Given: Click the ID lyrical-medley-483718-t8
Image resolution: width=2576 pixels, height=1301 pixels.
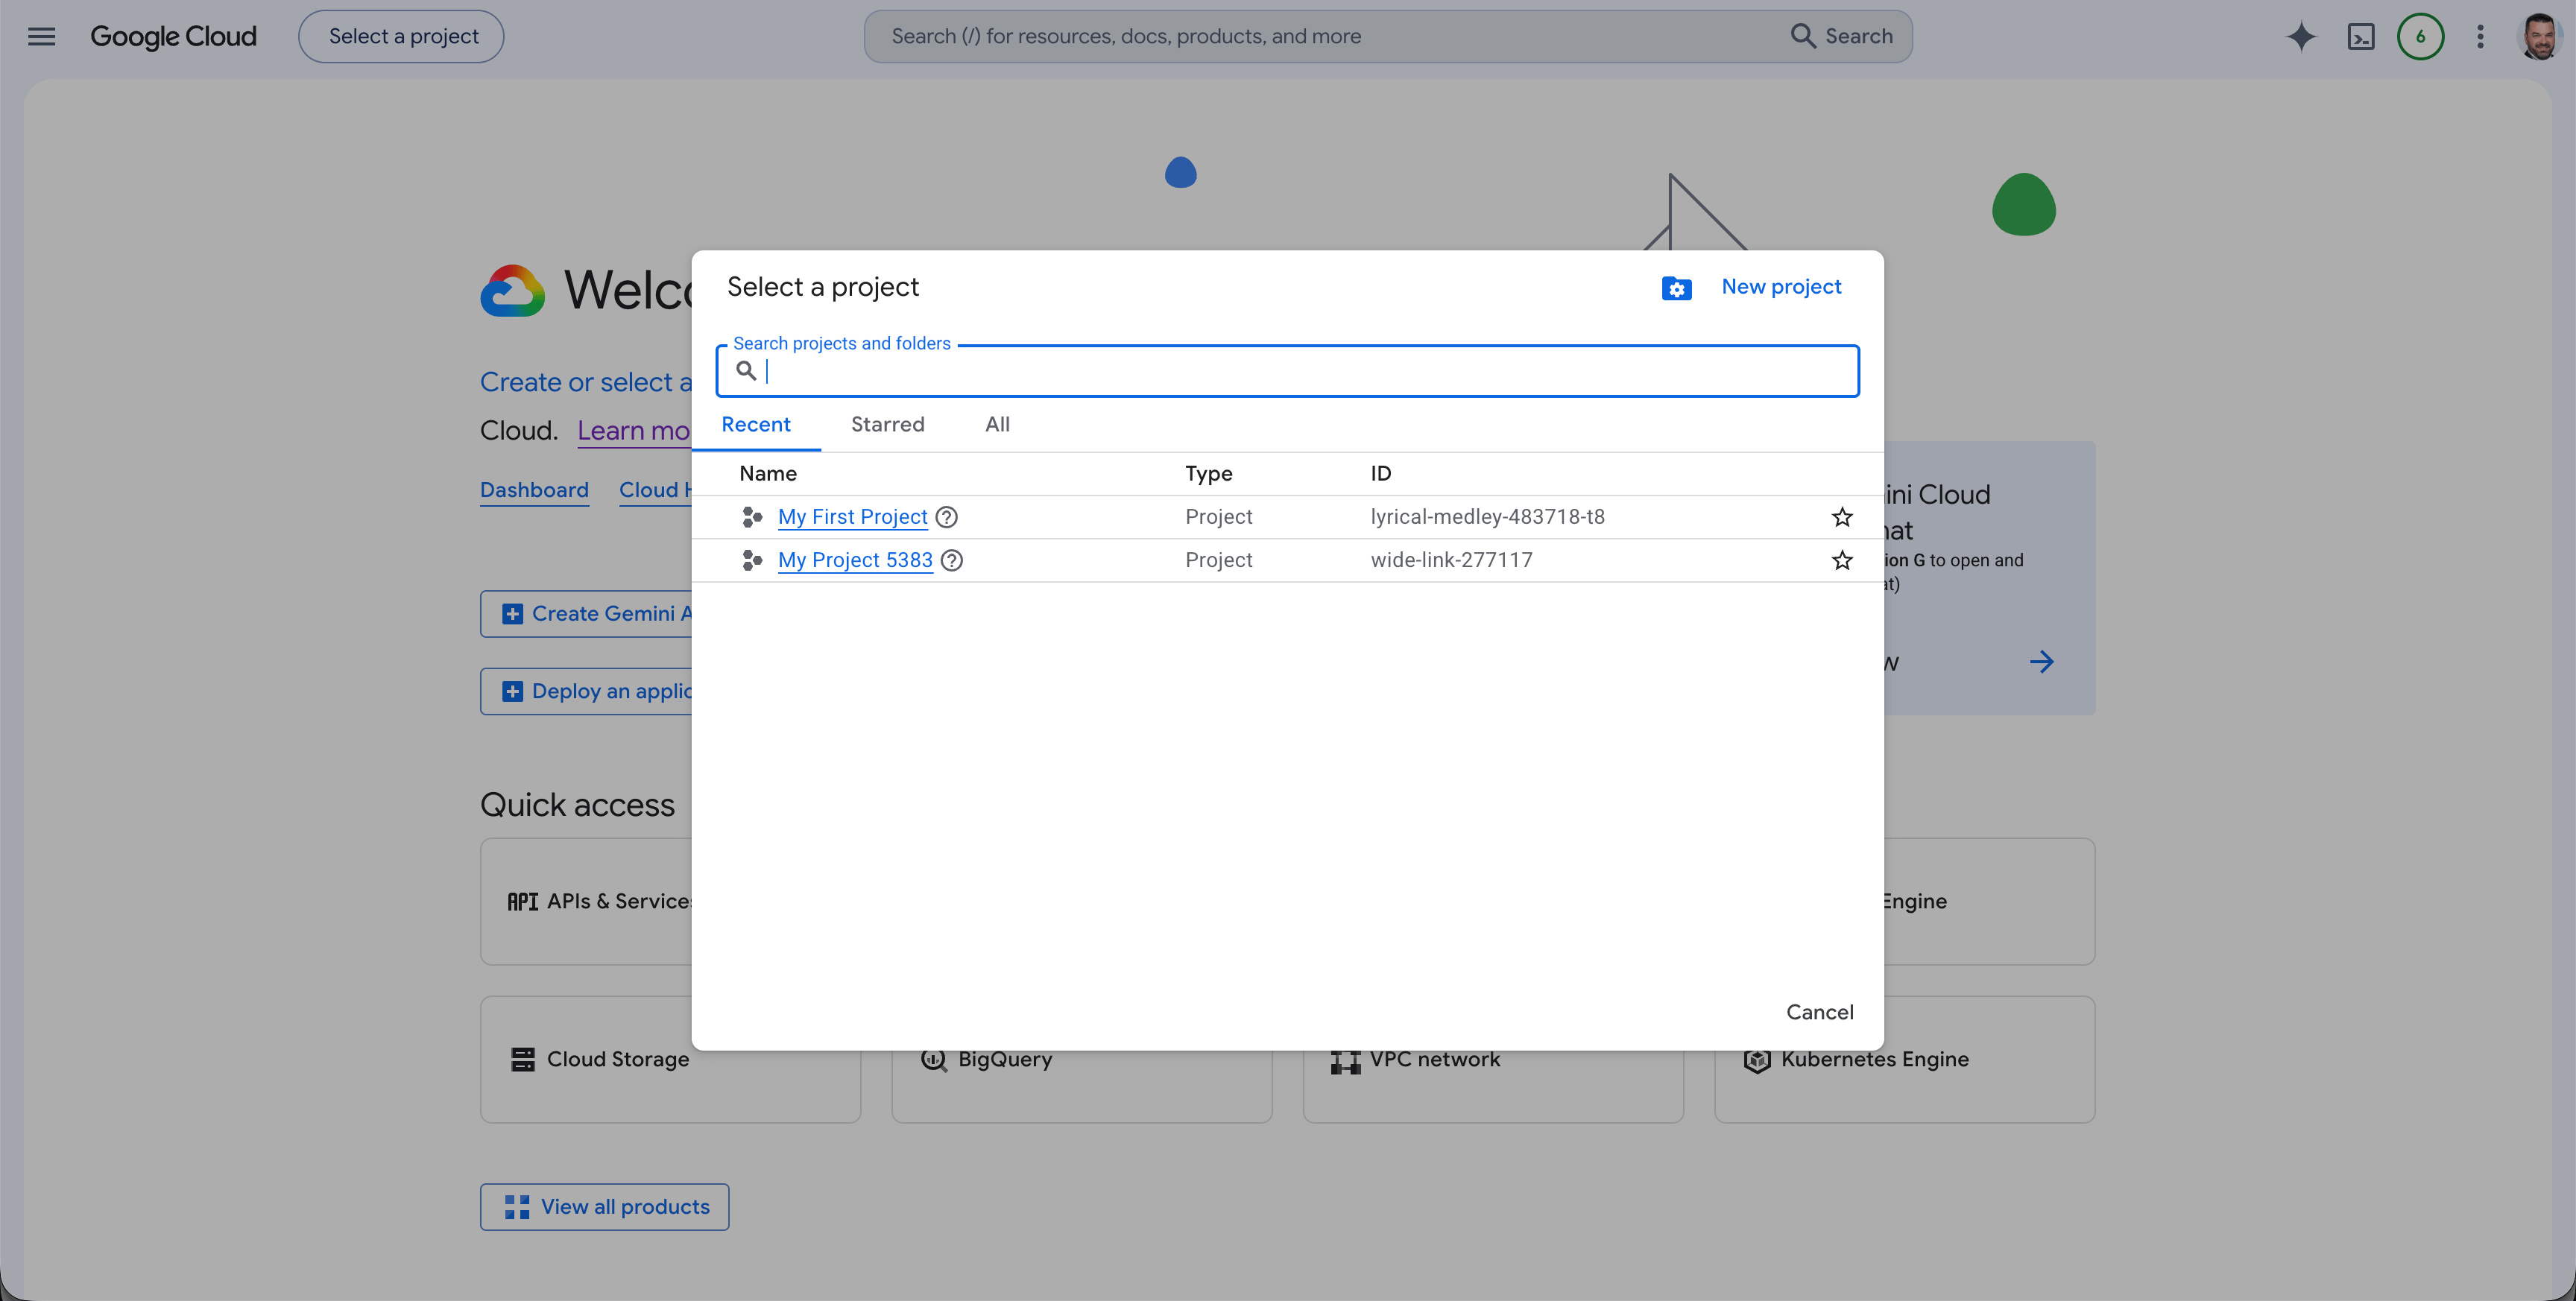Looking at the screenshot, I should [x=1487, y=517].
